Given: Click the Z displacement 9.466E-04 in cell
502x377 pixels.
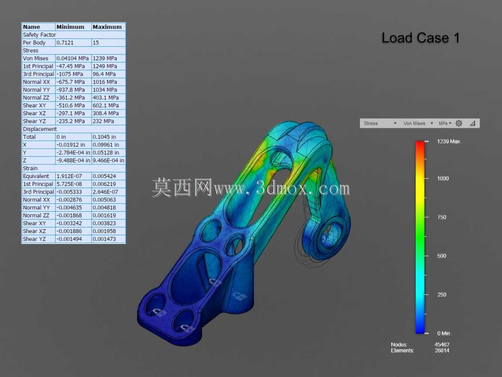Looking at the screenshot, I should (x=108, y=160).
